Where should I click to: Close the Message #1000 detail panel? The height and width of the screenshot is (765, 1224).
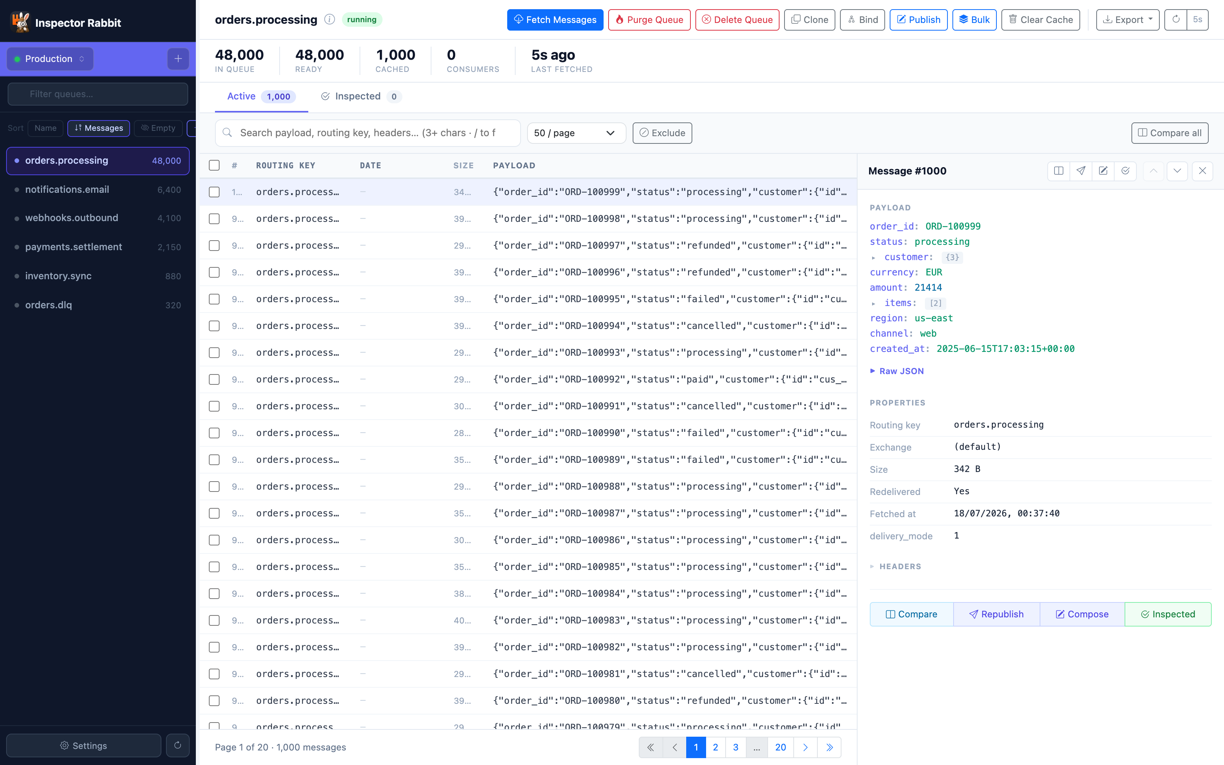click(x=1203, y=171)
